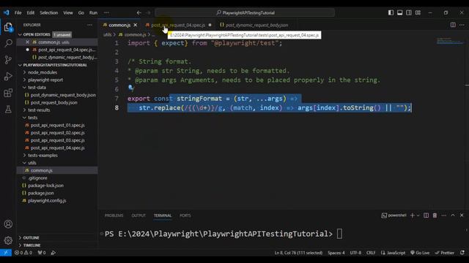Split the terminal pane
This screenshot has height=263, width=469.
tap(426, 216)
